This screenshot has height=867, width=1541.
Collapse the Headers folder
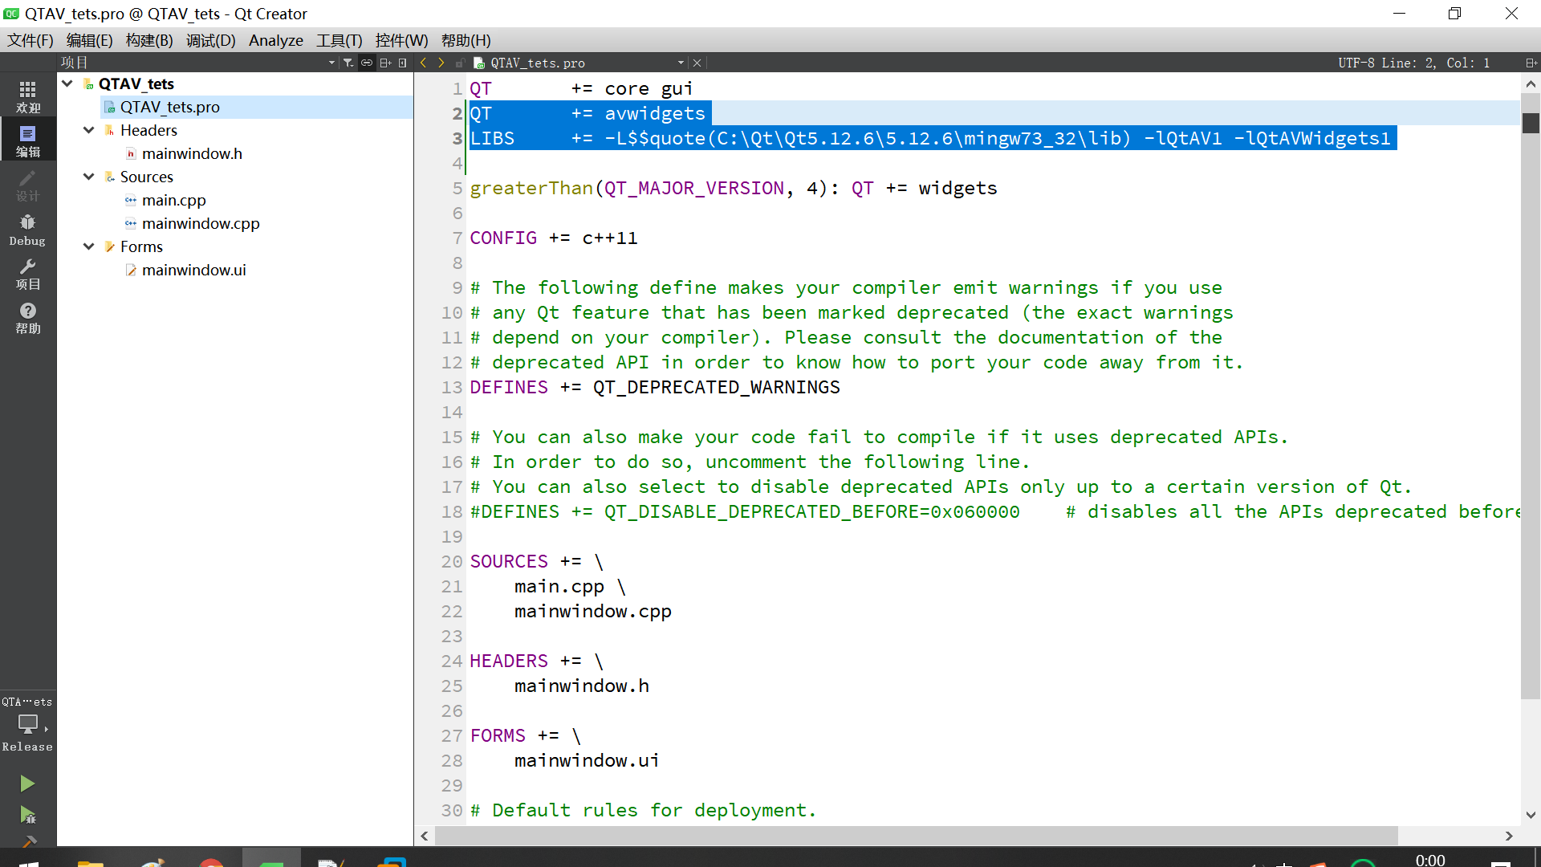(x=89, y=130)
